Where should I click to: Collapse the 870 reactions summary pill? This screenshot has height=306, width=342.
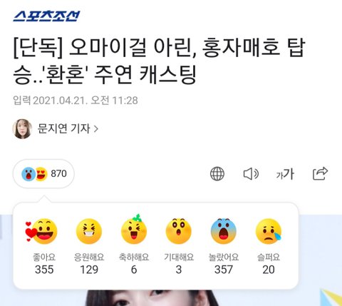pyautogui.click(x=43, y=174)
